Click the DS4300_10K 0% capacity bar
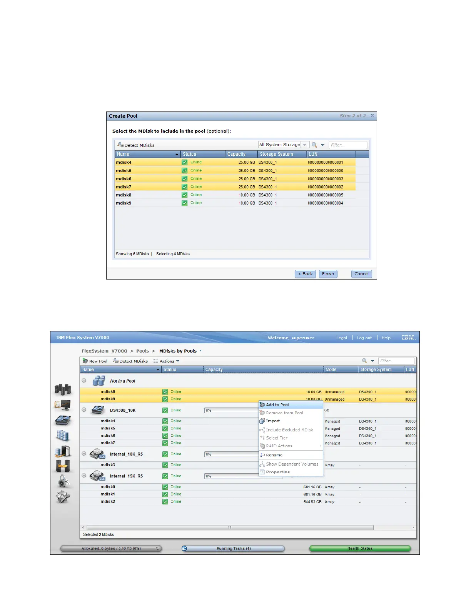The width and height of the screenshot is (471, 609). (232, 410)
